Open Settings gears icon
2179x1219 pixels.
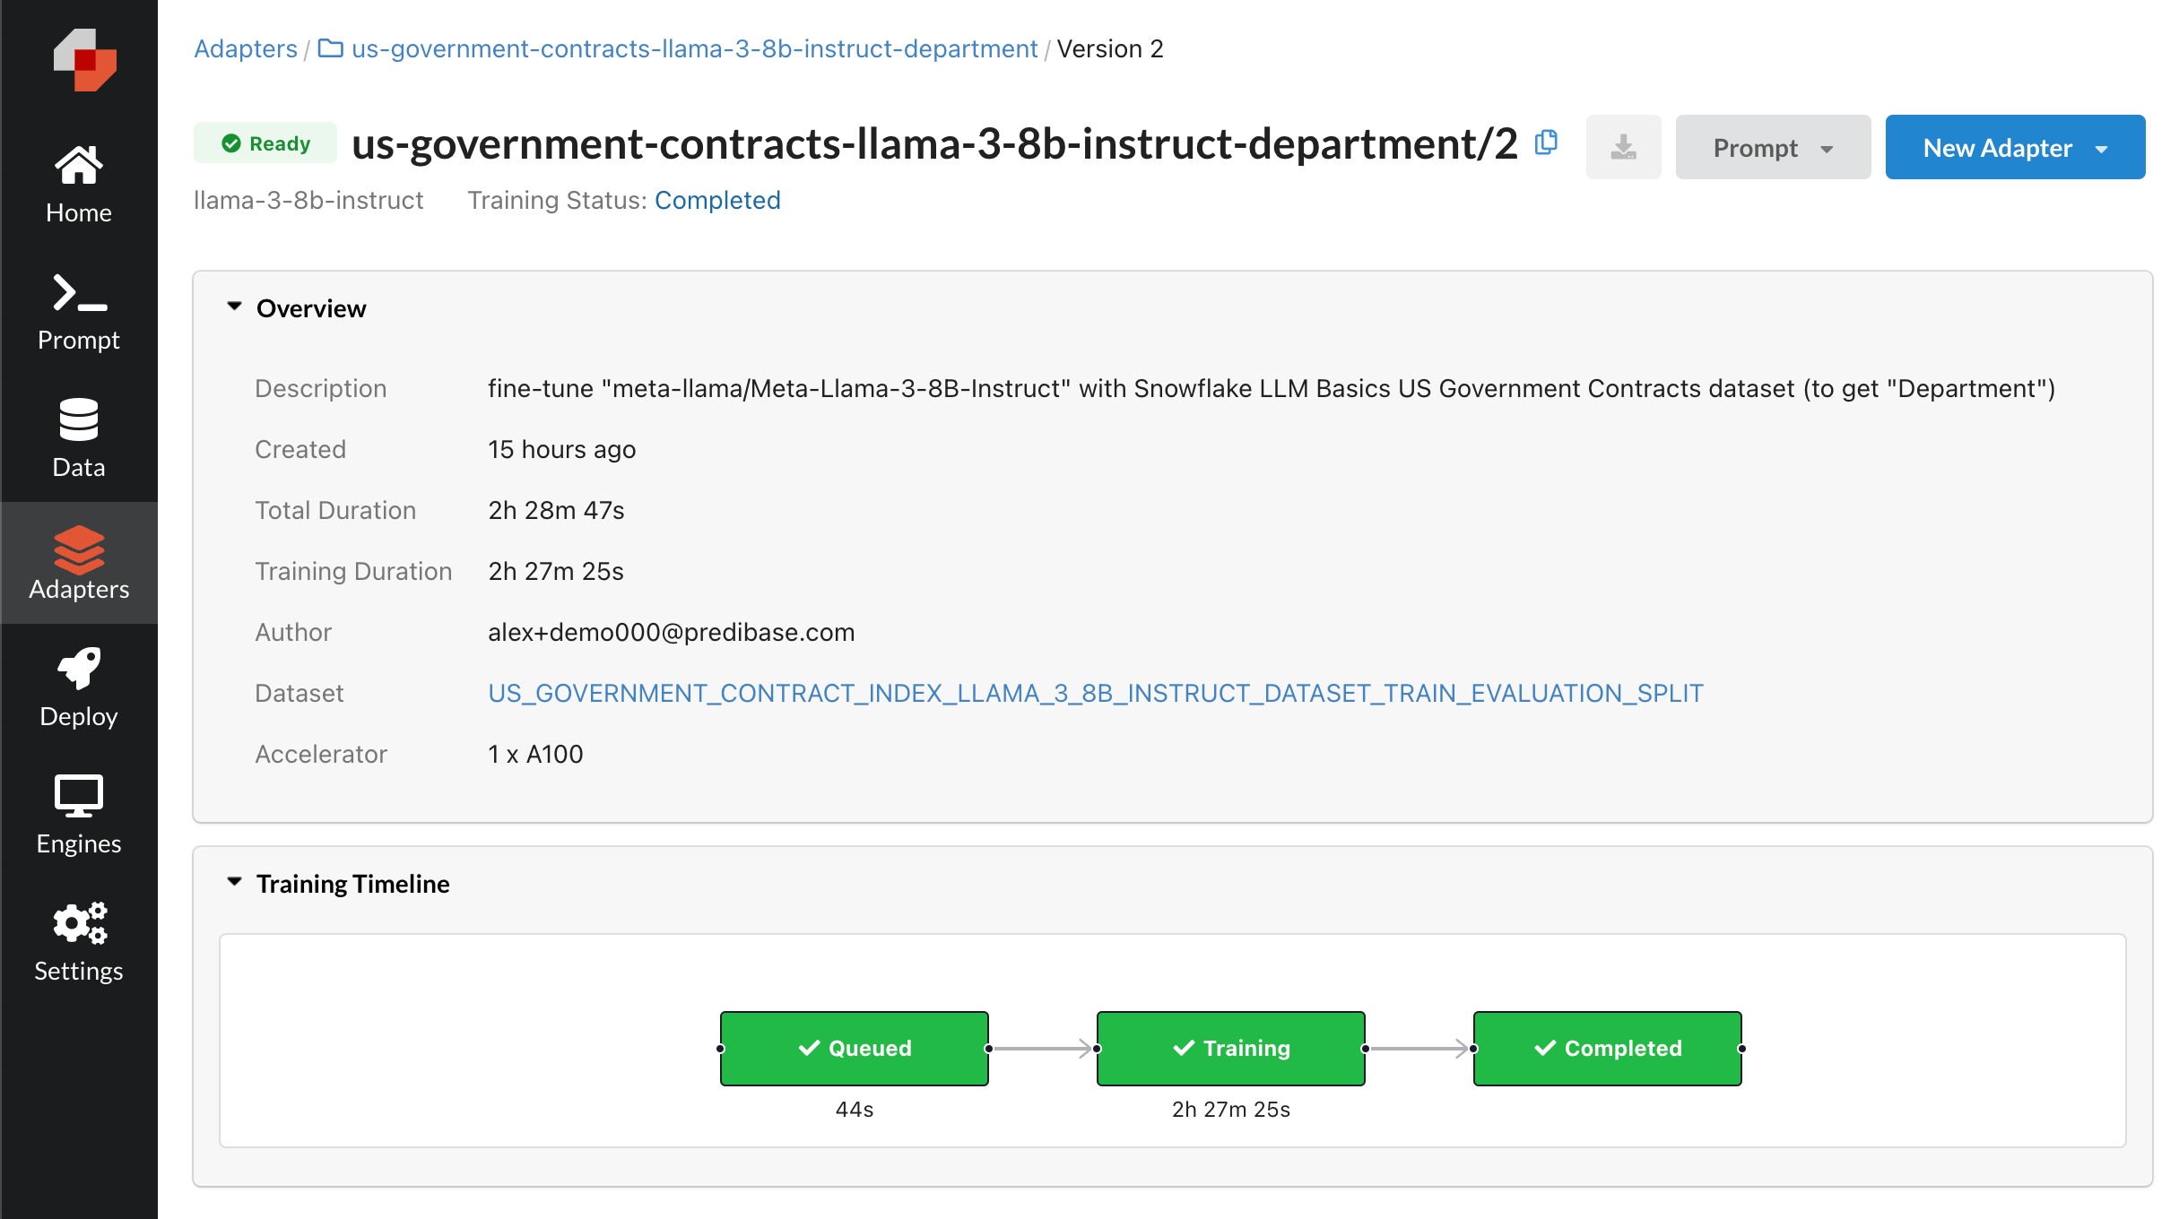point(79,943)
